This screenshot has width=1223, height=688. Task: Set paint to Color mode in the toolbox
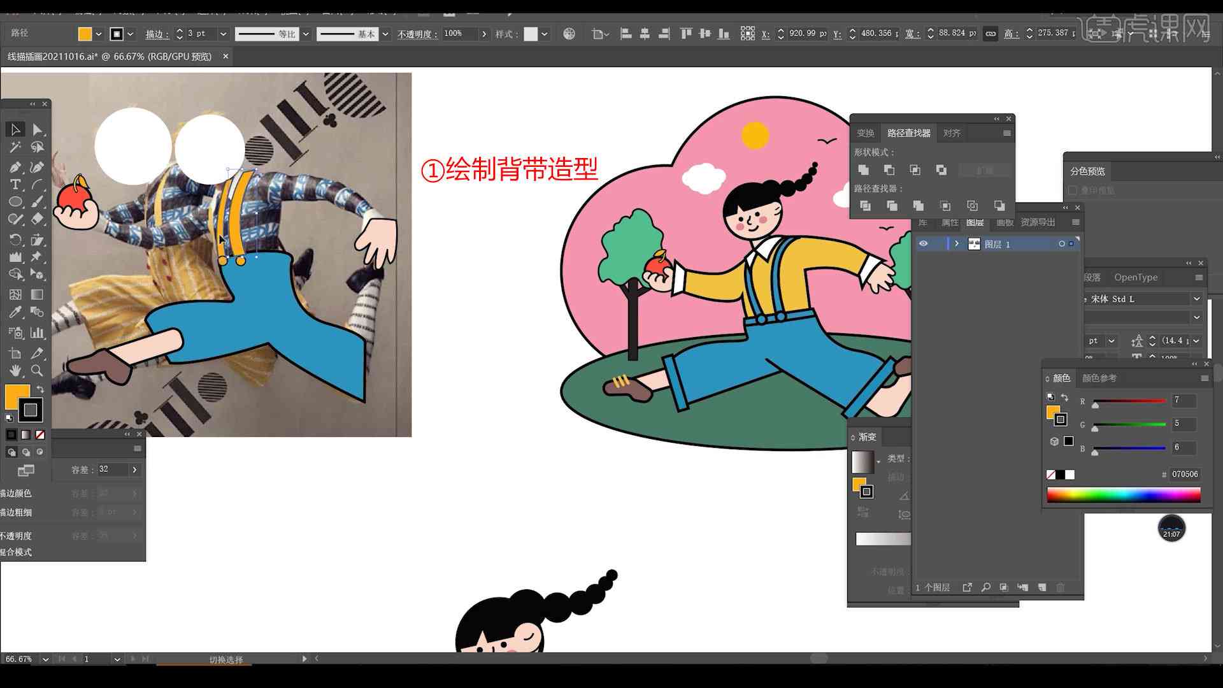point(11,435)
